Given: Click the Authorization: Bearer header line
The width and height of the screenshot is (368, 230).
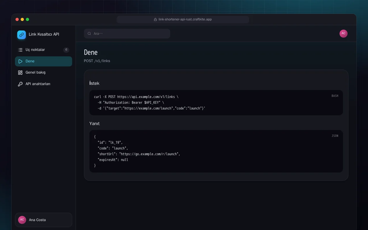Looking at the screenshot, I should 131,103.
